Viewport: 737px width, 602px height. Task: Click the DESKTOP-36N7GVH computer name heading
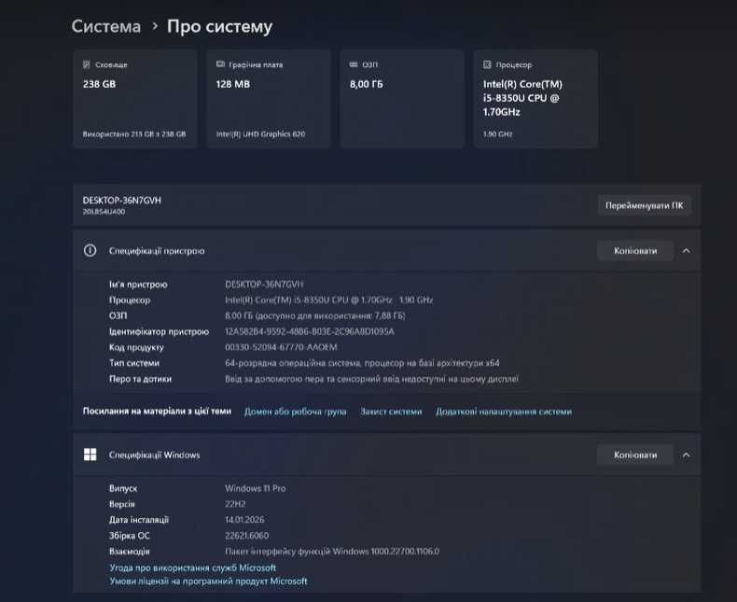pos(121,201)
